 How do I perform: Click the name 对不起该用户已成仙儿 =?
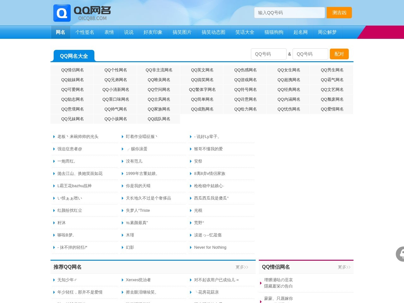[x=217, y=280]
